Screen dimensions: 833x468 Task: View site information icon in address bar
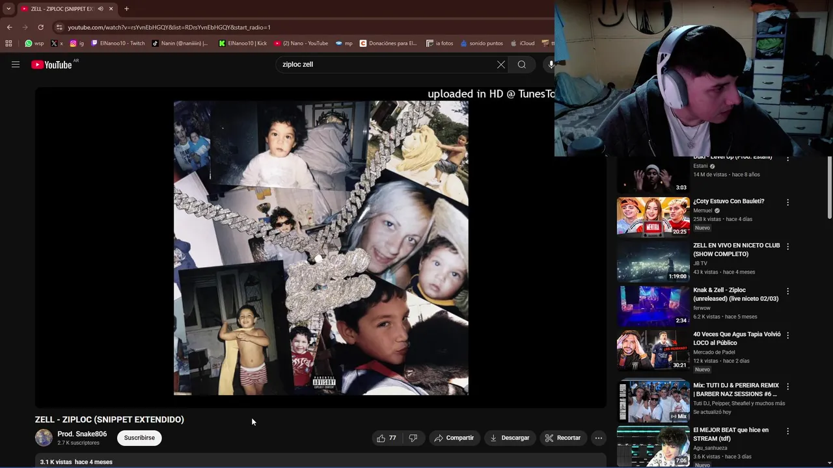pyautogui.click(x=59, y=27)
